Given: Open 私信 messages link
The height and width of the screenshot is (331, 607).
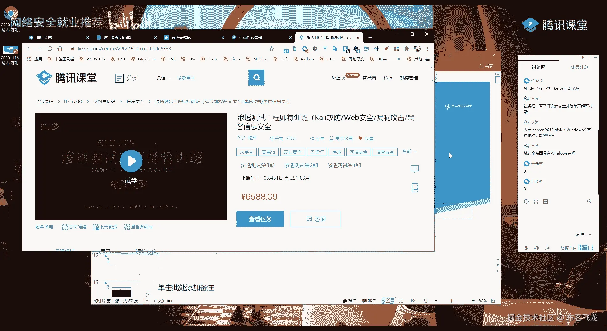Looking at the screenshot, I should (x=388, y=78).
